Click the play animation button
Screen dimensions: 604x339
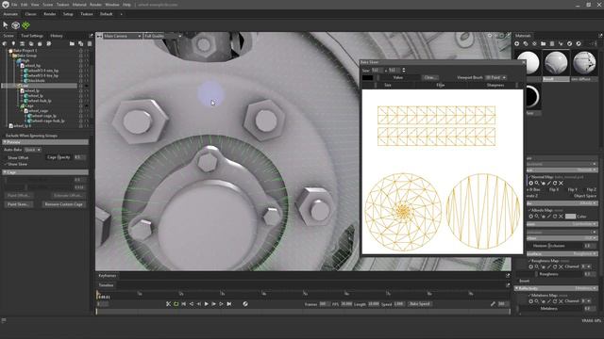pyautogui.click(x=207, y=304)
